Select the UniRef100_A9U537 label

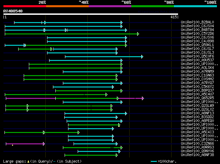coord(197,60)
